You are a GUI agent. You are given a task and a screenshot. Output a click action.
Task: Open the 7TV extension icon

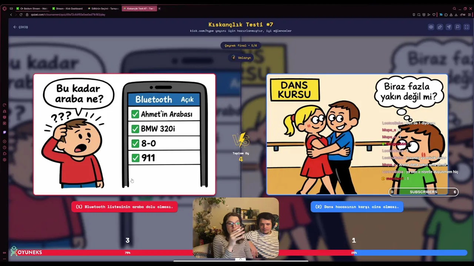[x=441, y=15]
